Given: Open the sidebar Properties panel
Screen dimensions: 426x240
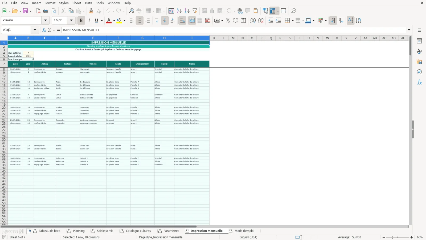Looking at the screenshot, I should click(x=419, y=41).
